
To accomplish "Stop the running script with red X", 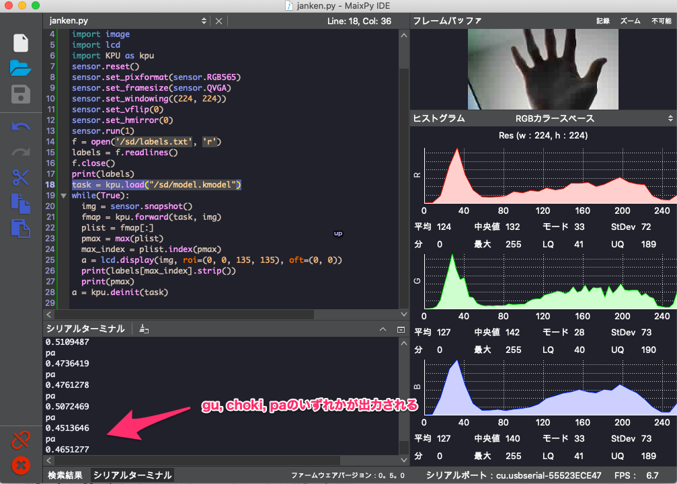I will [x=21, y=465].
